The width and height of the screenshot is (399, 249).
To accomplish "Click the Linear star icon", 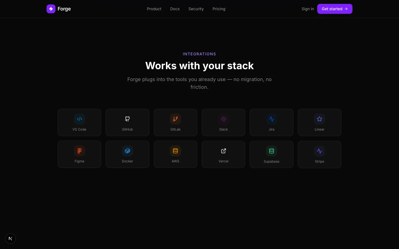I will 319,119.
